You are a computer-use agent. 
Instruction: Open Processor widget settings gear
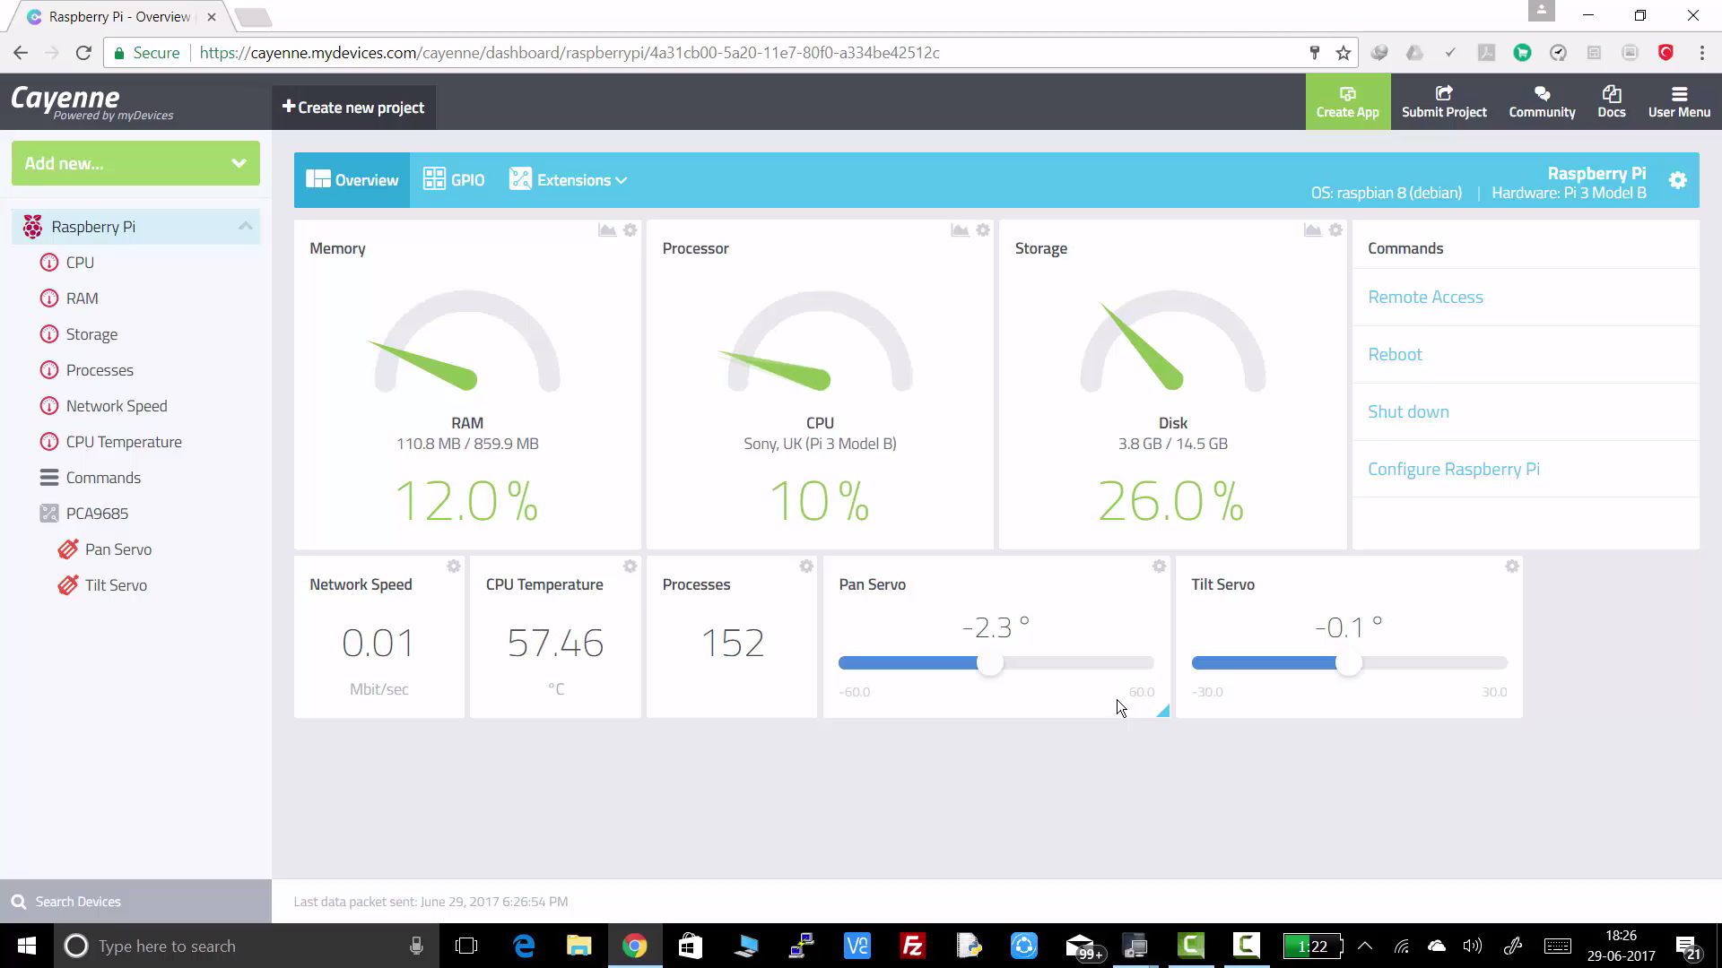pyautogui.click(x=983, y=230)
